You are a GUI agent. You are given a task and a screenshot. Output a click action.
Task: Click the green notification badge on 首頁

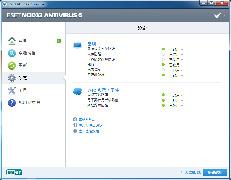click(59, 41)
